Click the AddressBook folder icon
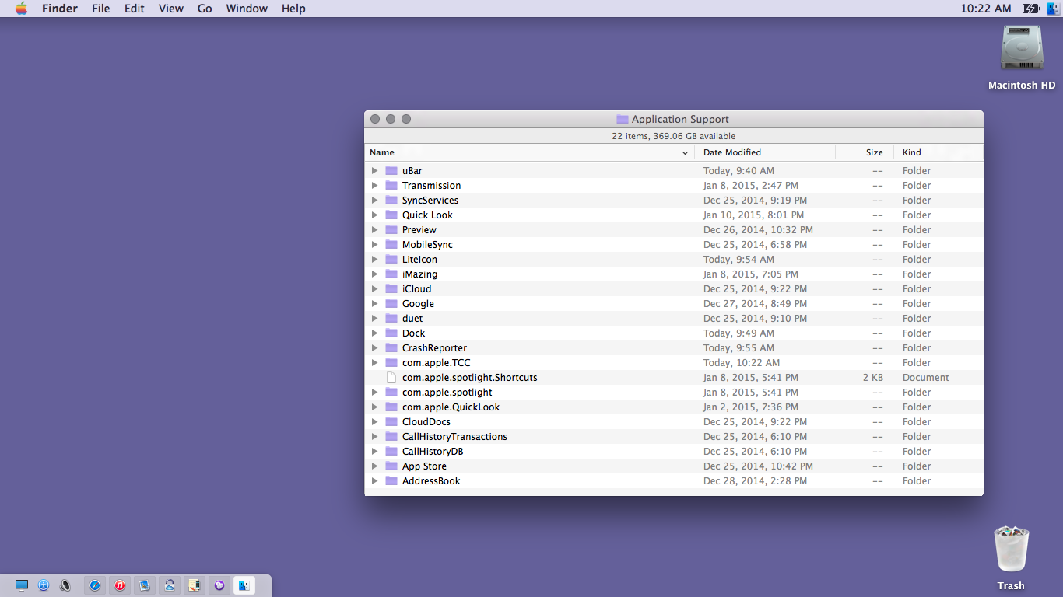The image size is (1063, 597). click(x=391, y=481)
